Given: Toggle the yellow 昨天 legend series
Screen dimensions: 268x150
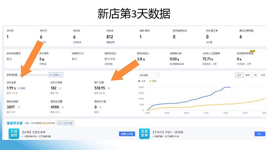Looking at the screenshot, I should coord(153,81).
